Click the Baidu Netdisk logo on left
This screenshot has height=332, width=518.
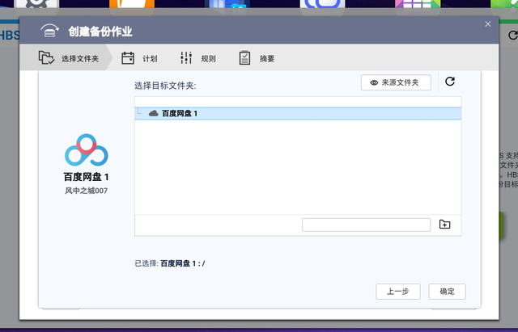click(87, 150)
